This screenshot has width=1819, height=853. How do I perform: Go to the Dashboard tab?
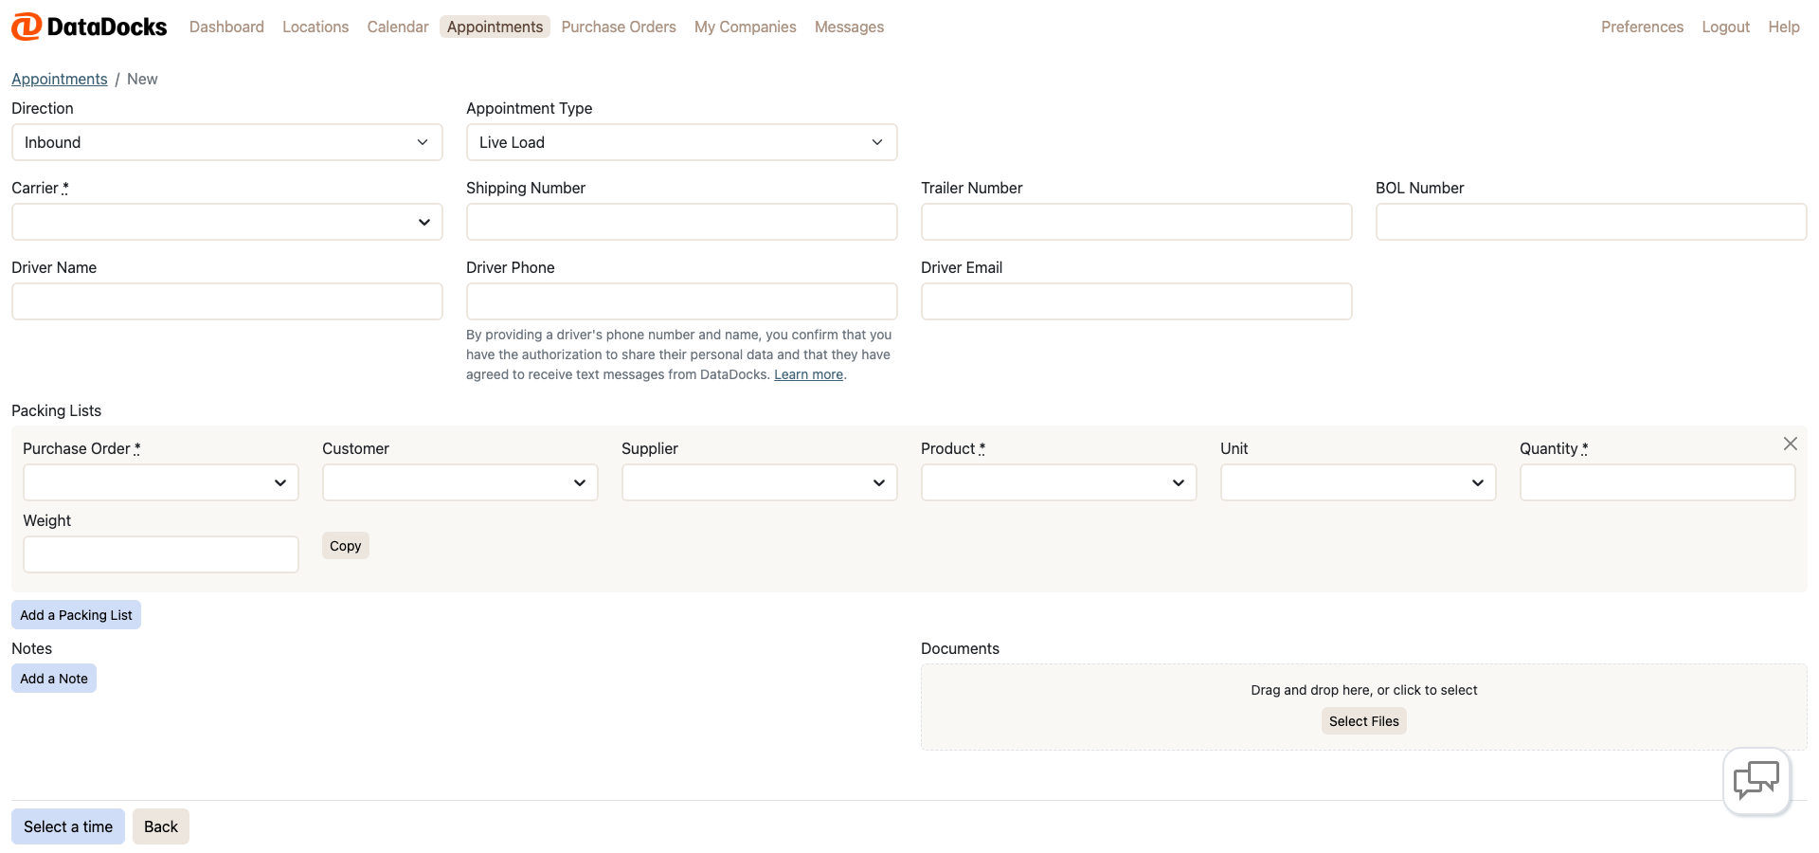click(226, 27)
